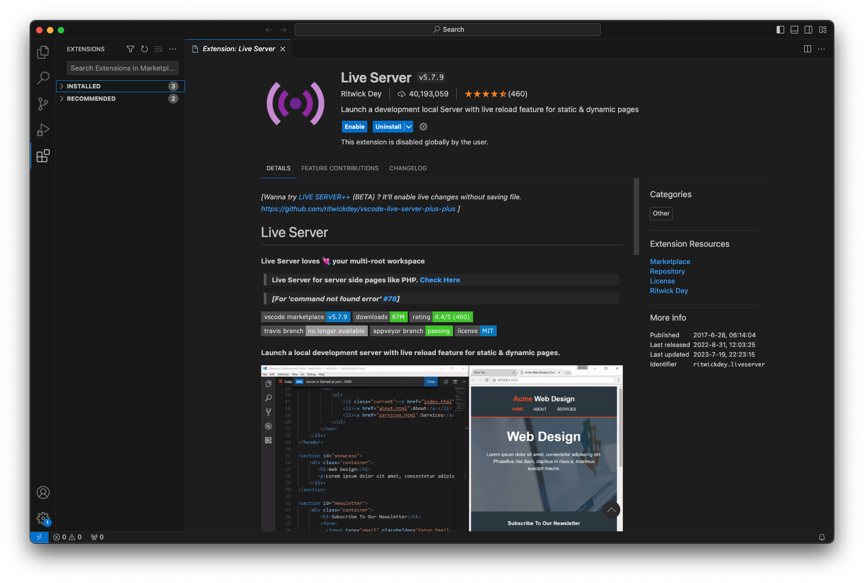Toggle primary side bar visibility

[780, 30]
